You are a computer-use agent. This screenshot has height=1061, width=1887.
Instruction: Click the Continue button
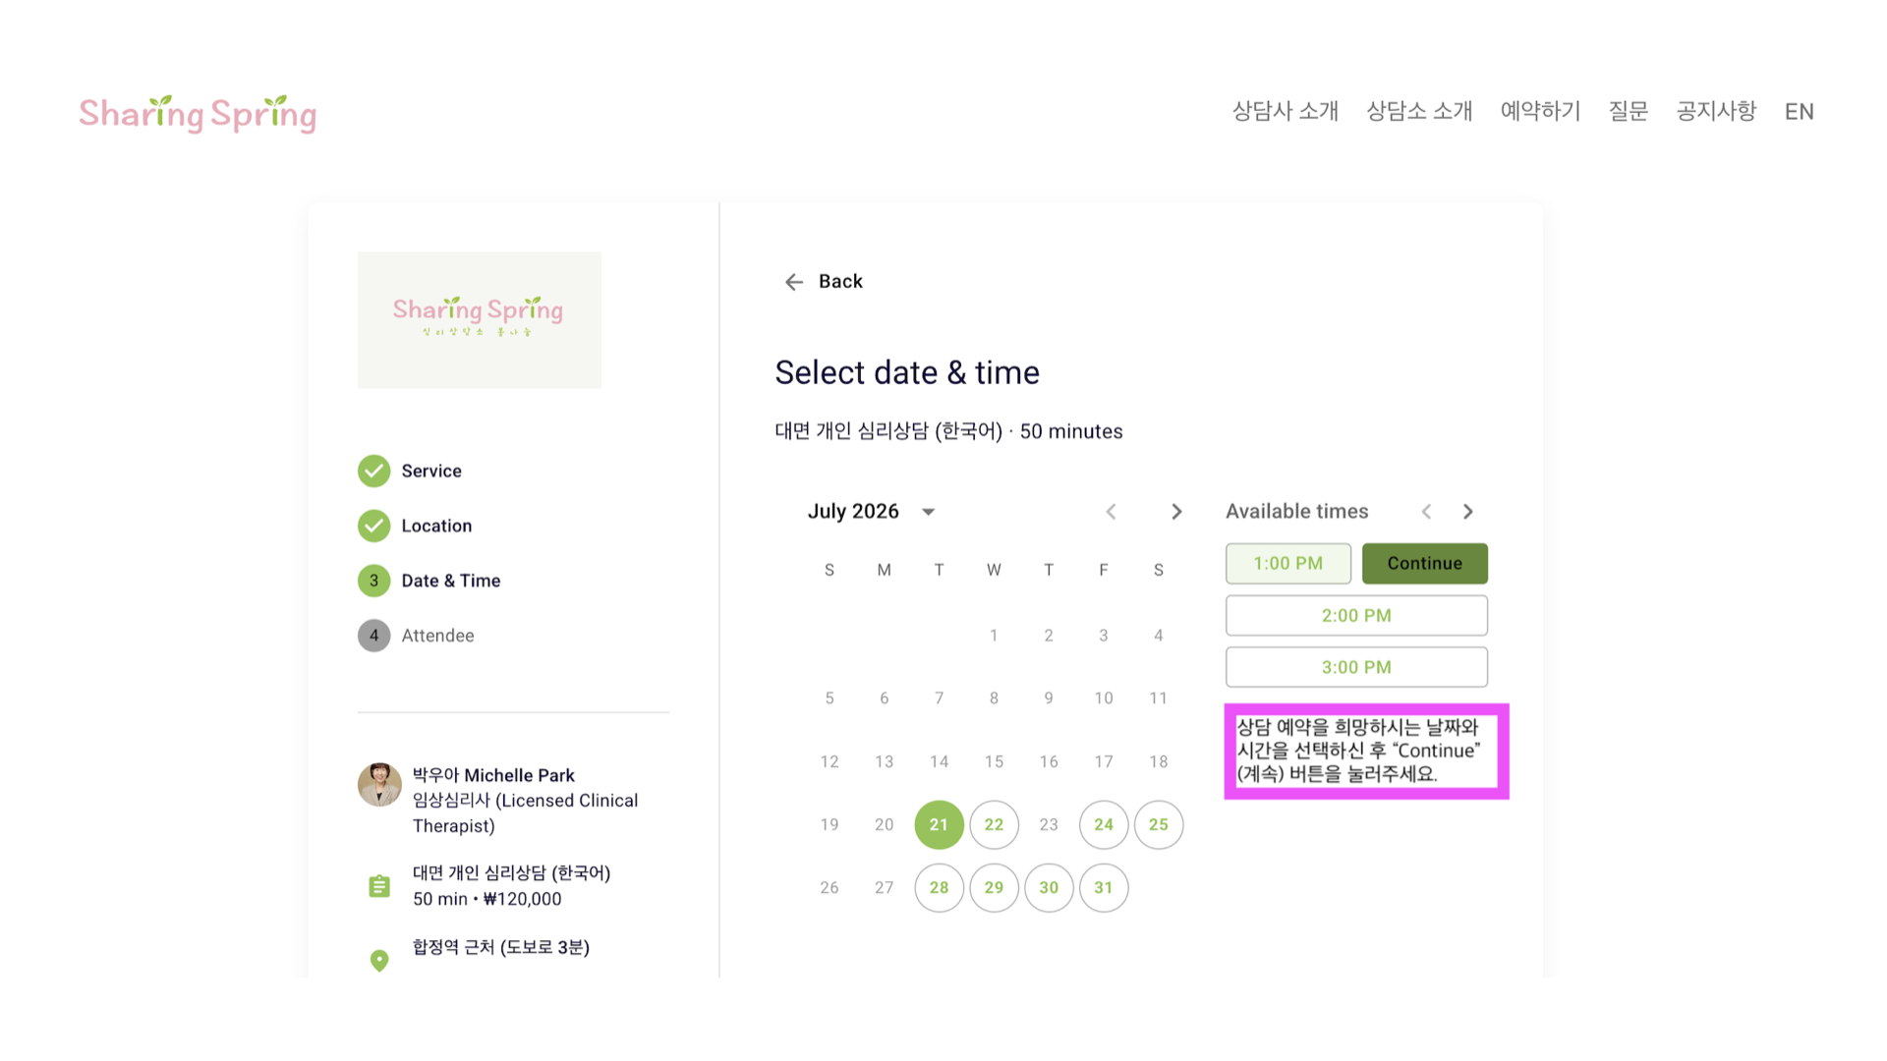1425,564
